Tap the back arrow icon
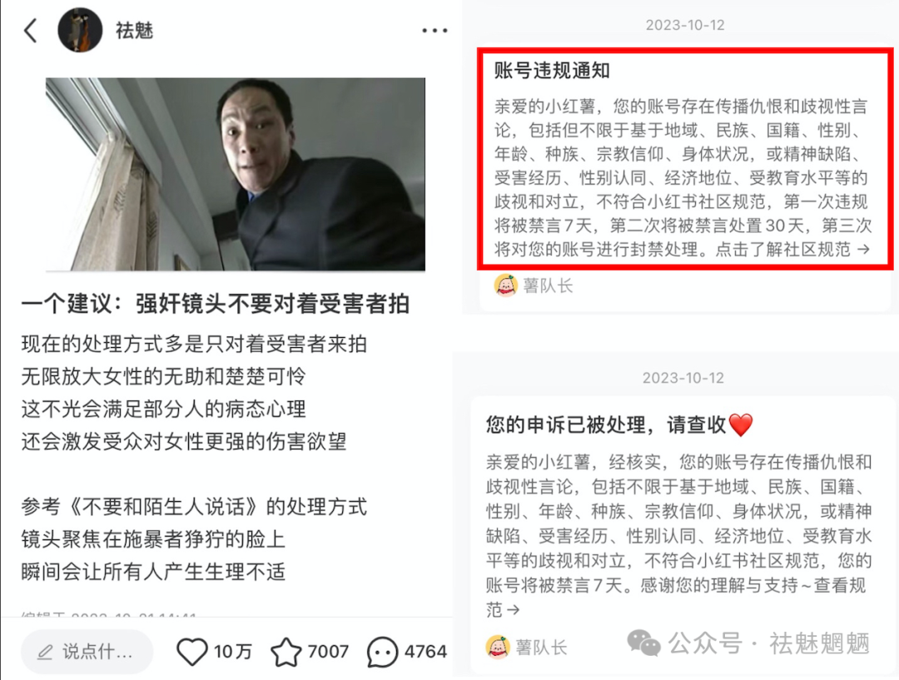 click(31, 31)
